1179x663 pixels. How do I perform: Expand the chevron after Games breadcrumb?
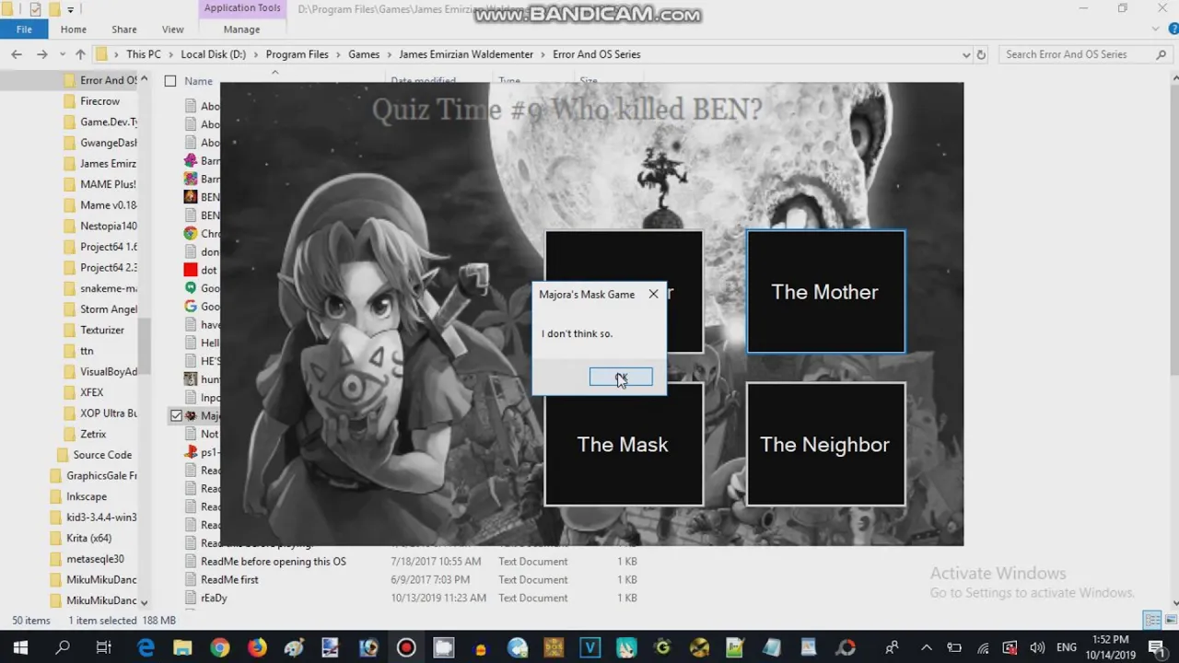click(x=389, y=54)
